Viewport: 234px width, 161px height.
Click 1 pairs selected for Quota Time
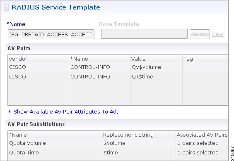tap(202, 152)
